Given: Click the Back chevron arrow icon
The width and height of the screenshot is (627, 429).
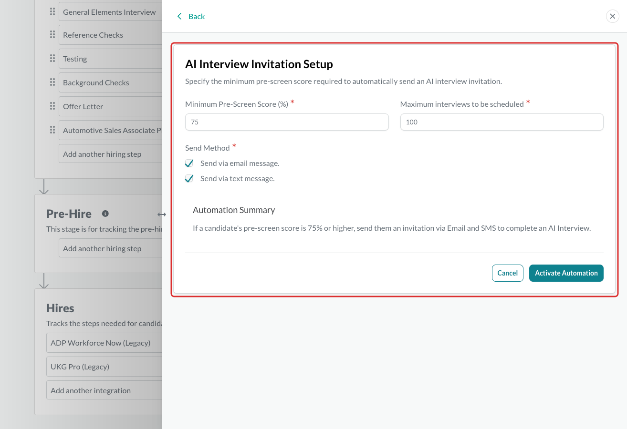Looking at the screenshot, I should (x=179, y=16).
